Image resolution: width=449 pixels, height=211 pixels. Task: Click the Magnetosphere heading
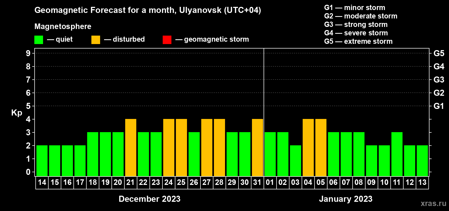click(63, 26)
